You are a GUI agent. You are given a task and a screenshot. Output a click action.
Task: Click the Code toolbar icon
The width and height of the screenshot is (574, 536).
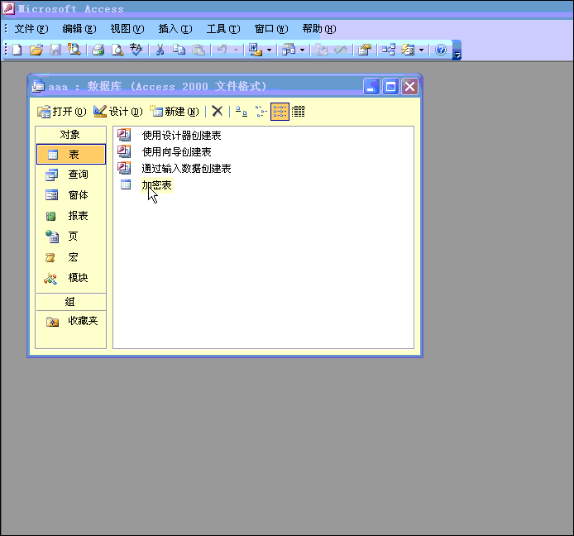322,50
